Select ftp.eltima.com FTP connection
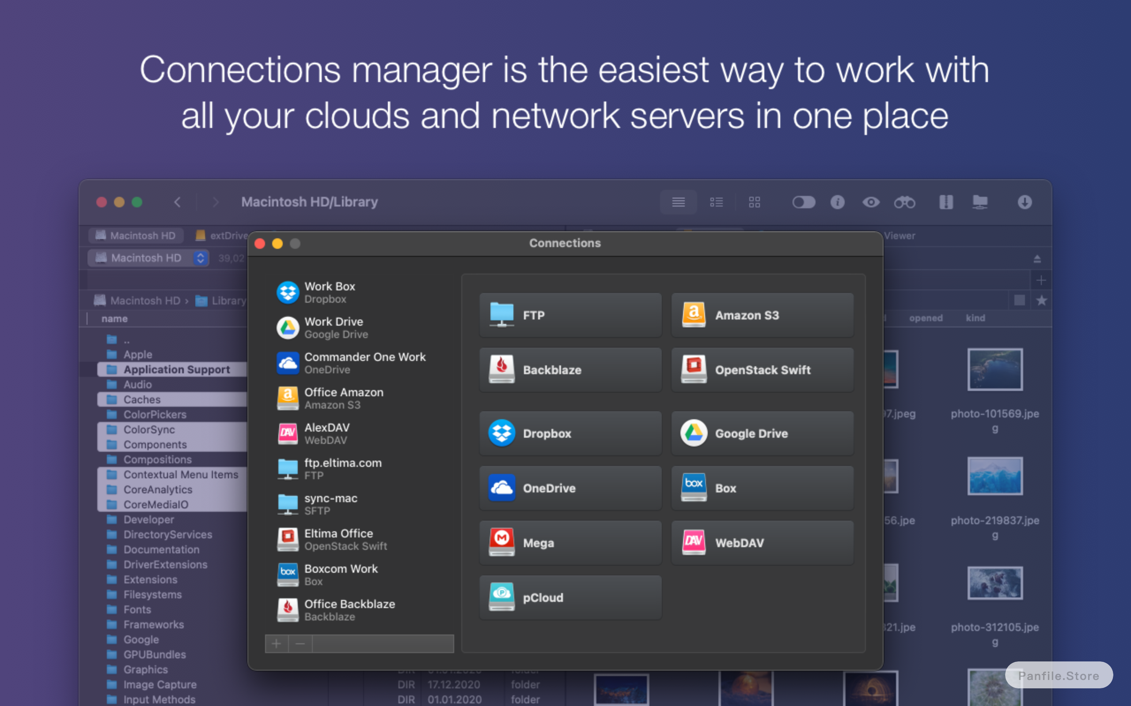This screenshot has height=706, width=1131. (x=359, y=469)
